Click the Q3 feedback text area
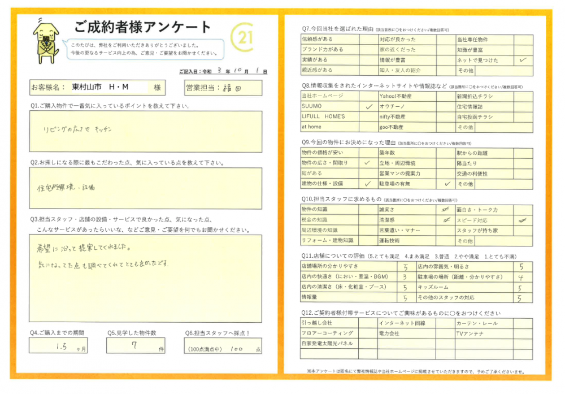Image resolution: width=565 pixels, height=394 pixels. click(x=146, y=276)
